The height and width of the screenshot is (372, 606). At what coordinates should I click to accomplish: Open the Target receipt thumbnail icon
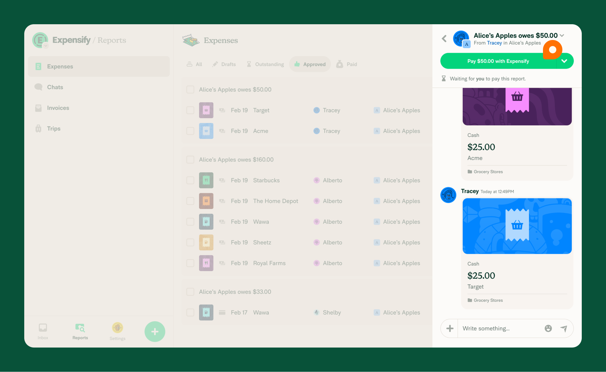click(x=206, y=110)
